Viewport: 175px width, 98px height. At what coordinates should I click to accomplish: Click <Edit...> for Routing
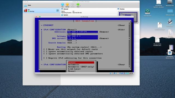pos(96,47)
